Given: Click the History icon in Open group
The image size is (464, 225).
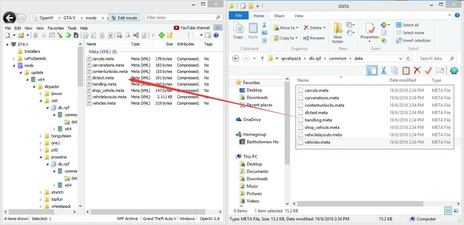Looking at the screenshot, I should point(384,40).
